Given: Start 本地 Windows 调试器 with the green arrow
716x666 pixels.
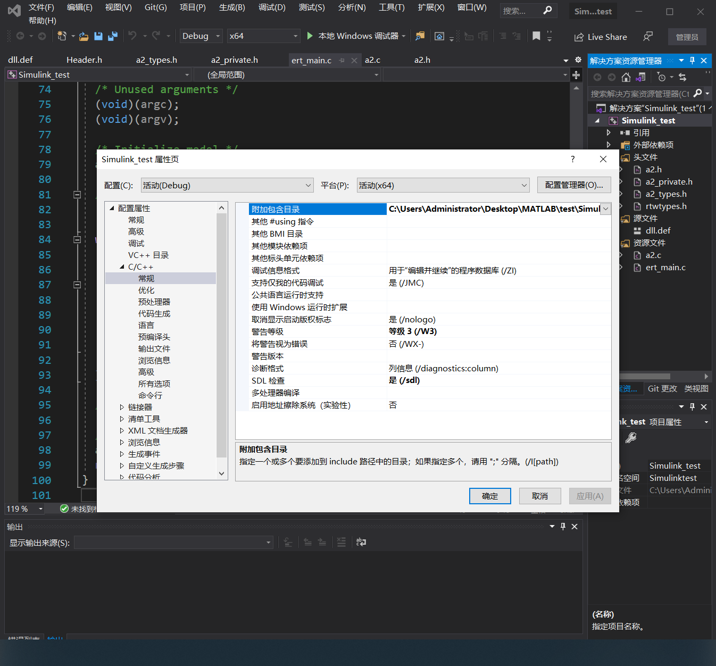Looking at the screenshot, I should [310, 36].
